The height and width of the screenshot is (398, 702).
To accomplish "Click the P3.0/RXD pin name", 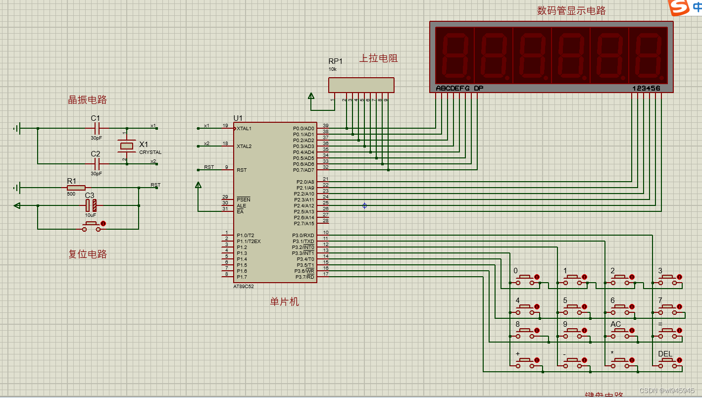I will pos(303,236).
